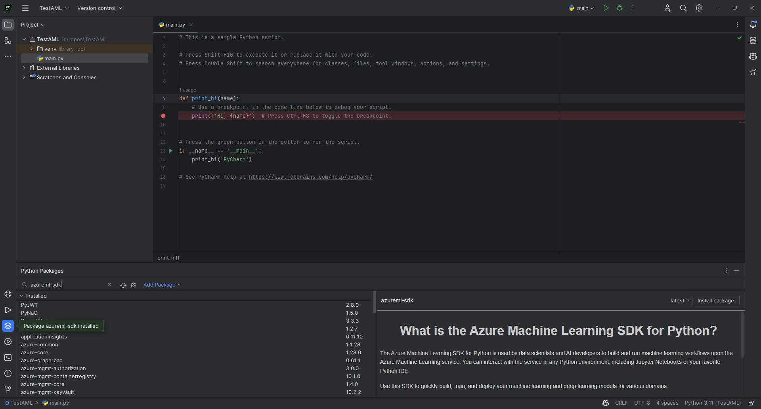761x409 pixels.
Task: Select the main.py editor tab
Action: [x=175, y=25]
